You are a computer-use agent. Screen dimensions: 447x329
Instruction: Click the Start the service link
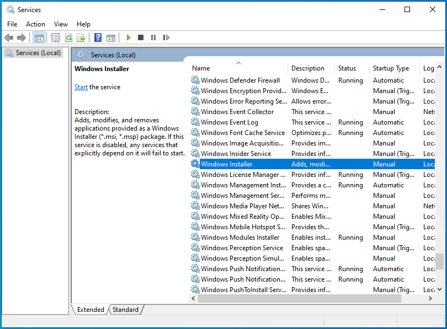click(81, 87)
